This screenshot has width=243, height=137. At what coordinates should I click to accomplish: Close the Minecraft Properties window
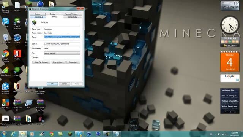coord(80,8)
